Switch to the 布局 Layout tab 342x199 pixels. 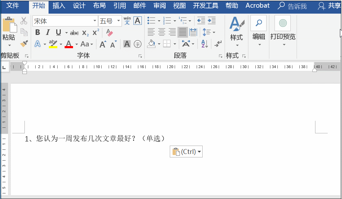point(100,6)
